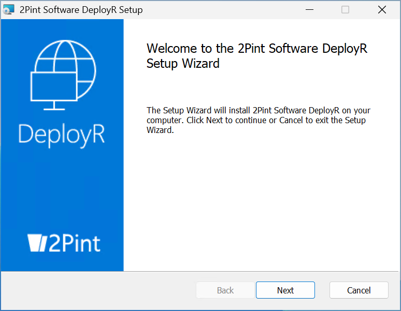Screen dimensions: 401x311
Task: Click the Setup Wizard description paragraph
Action: [x=258, y=120]
